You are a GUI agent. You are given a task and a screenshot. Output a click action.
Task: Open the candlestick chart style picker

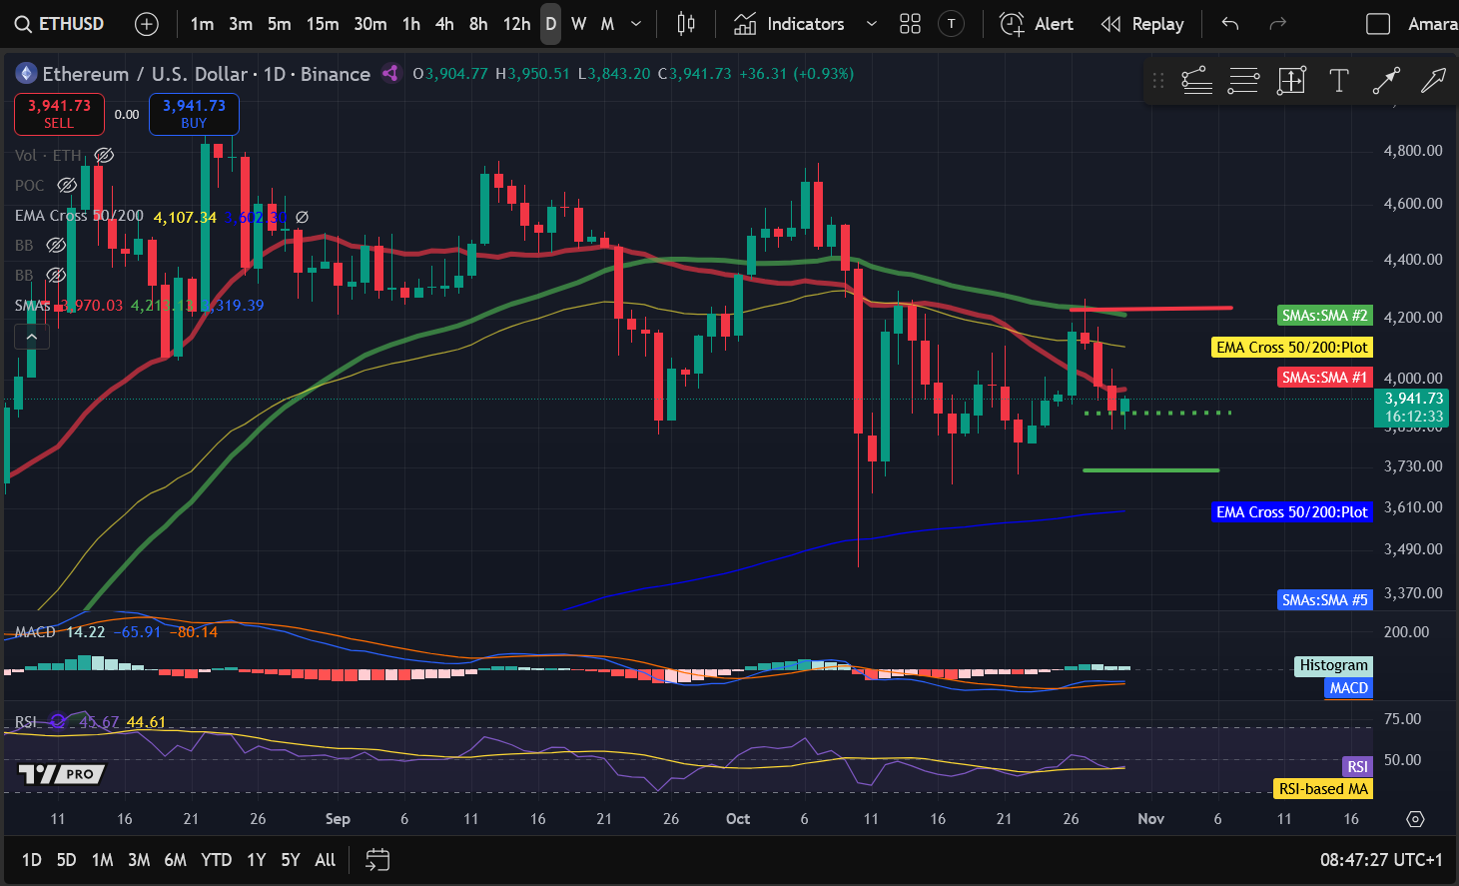686,24
